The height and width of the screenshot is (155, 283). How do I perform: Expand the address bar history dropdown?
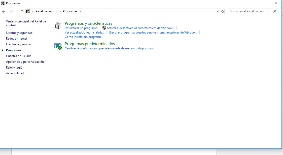pyautogui.click(x=218, y=11)
